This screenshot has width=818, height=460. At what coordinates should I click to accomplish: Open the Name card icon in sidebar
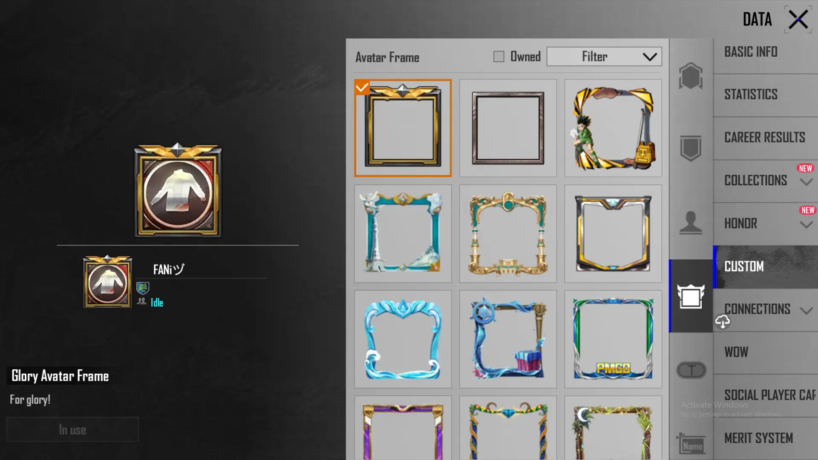coord(690,444)
